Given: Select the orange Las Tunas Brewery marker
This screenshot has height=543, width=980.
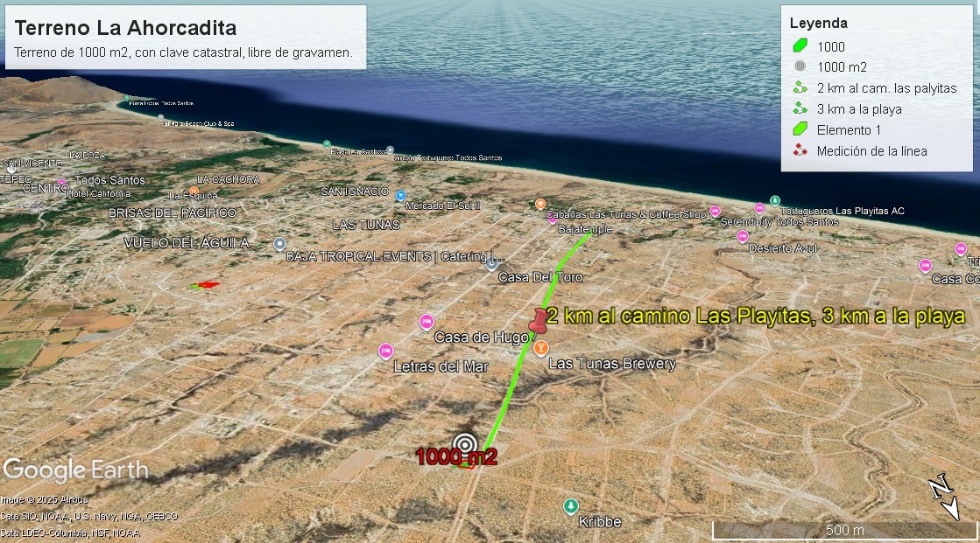Looking at the screenshot, I should click(541, 348).
